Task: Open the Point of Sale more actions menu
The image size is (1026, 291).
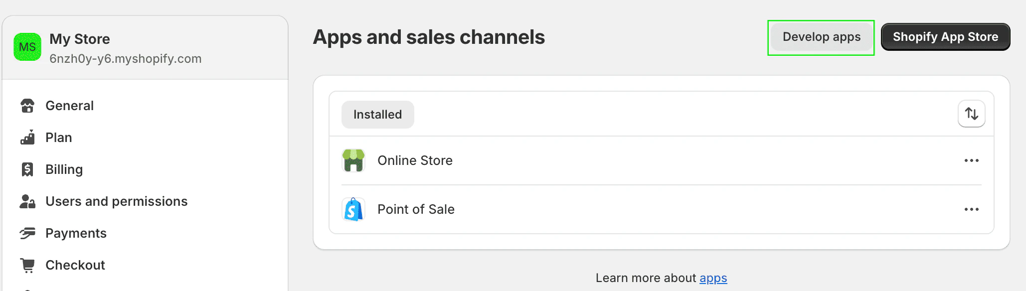Action: click(x=971, y=209)
